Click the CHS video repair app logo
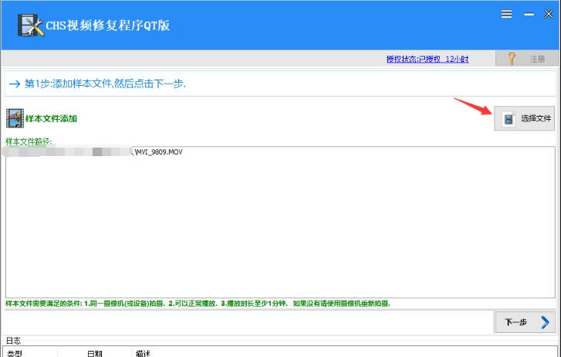Viewport: 561px width, 357px height. point(30,25)
